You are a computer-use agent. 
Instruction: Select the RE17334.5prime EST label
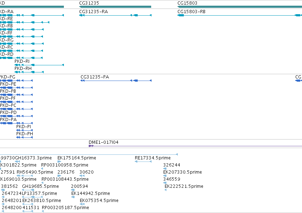pos(153,158)
